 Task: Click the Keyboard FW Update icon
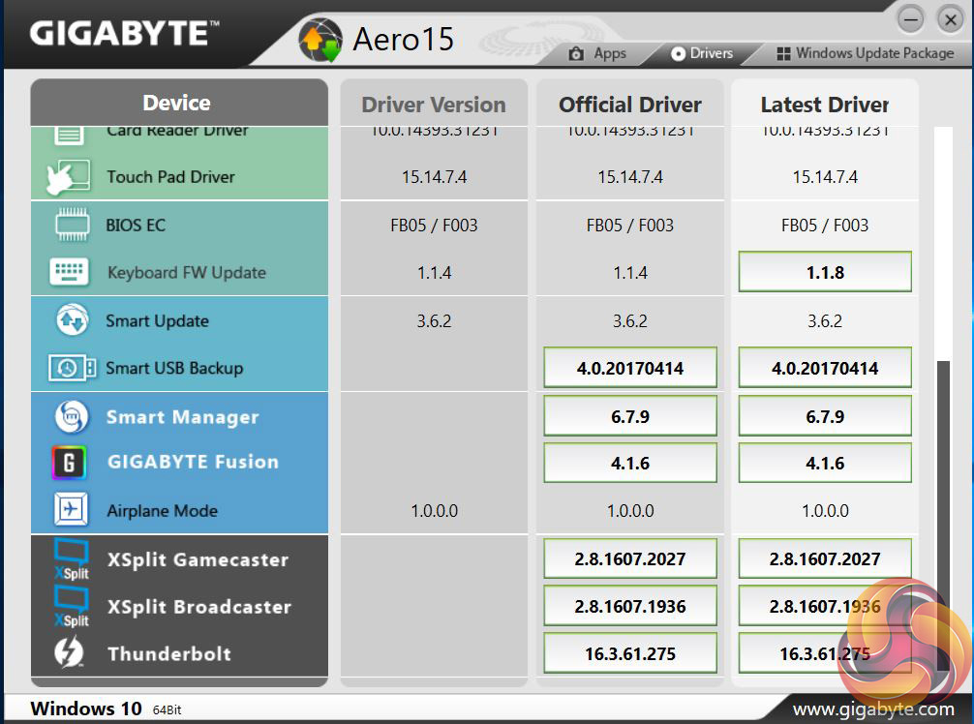69,273
